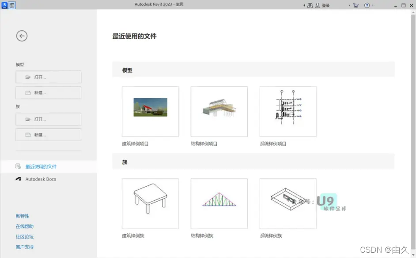Toggle the Home screen icon next to Revit logo

click(11, 5)
